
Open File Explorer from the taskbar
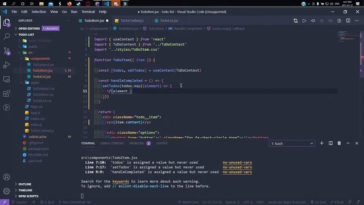pos(42,3)
